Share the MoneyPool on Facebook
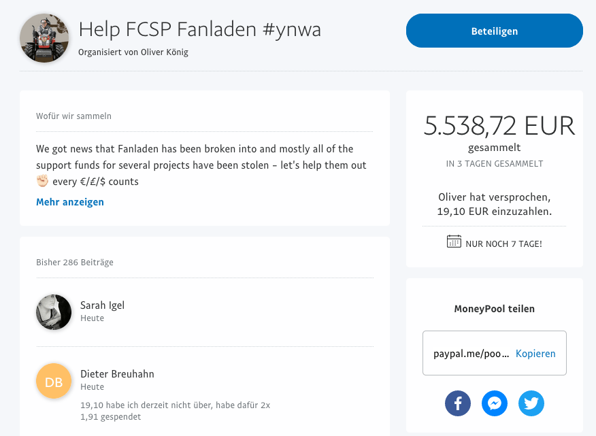This screenshot has width=596, height=436. coord(458,403)
